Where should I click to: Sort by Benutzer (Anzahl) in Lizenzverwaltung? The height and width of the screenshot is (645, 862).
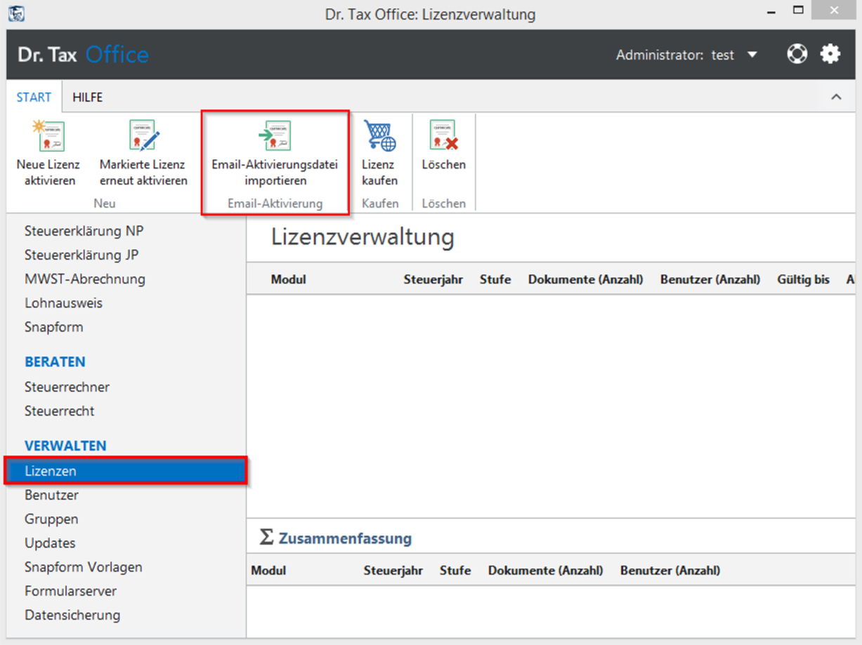pyautogui.click(x=710, y=279)
